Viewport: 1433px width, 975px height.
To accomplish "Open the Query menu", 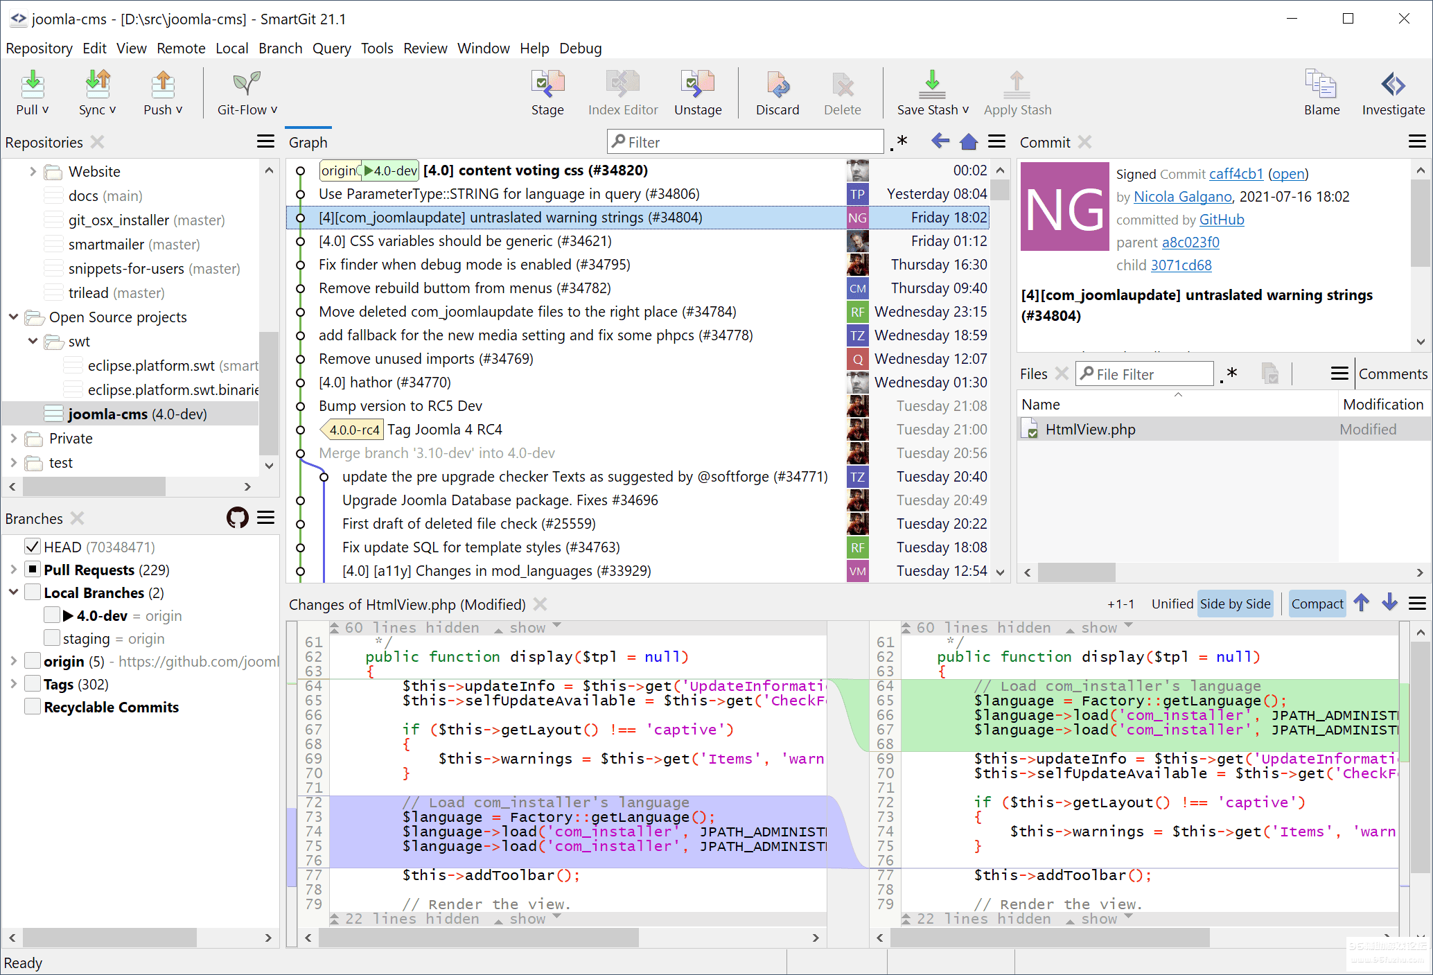I will 331,49.
